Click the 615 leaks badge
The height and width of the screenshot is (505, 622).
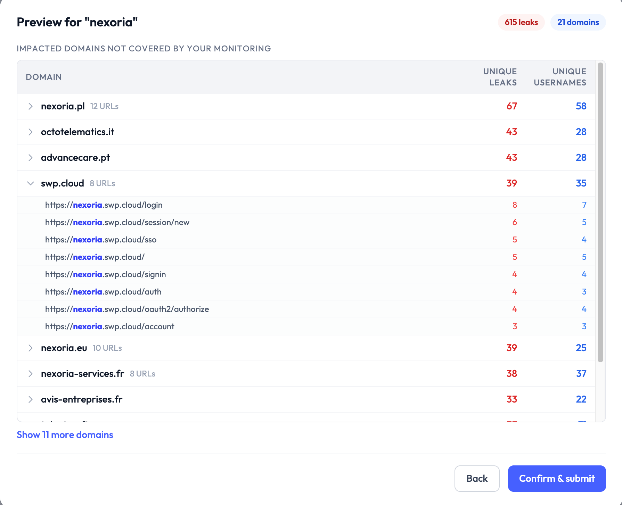coord(521,22)
